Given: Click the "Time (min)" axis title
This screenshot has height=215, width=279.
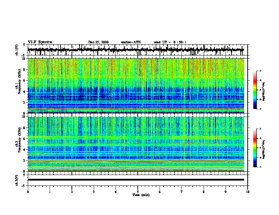Looking at the screenshot, I should (x=141, y=195).
